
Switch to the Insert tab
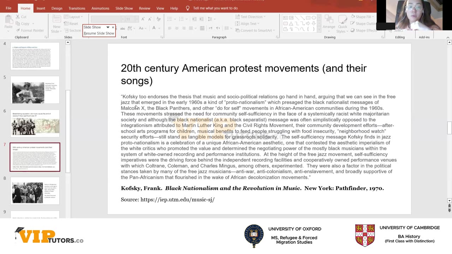click(41, 8)
